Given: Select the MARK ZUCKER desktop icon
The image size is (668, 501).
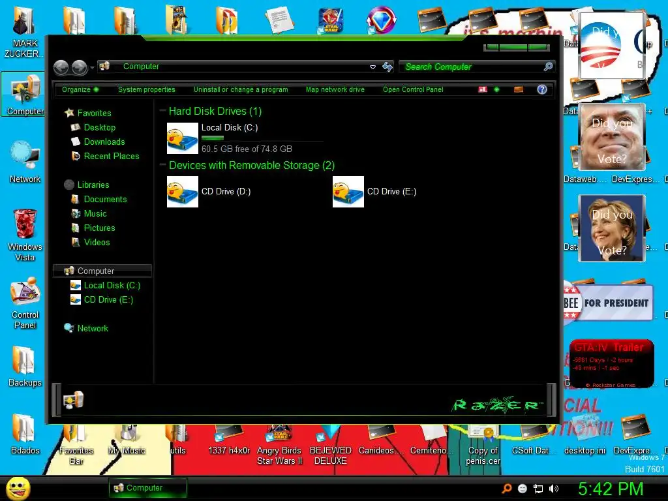Looking at the screenshot, I should click(25, 32).
